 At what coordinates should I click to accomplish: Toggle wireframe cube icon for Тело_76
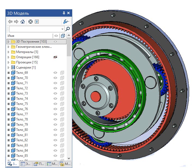(x=62, y=109)
